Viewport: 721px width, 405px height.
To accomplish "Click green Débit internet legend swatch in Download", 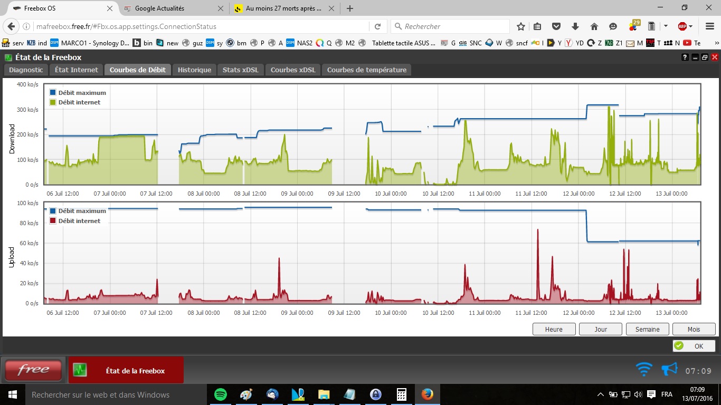I will (x=53, y=102).
